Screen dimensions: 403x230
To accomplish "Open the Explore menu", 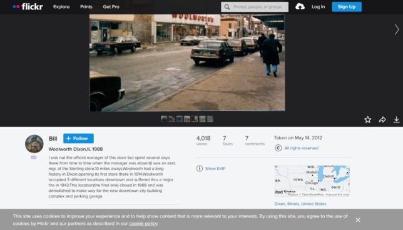I will tap(61, 7).
